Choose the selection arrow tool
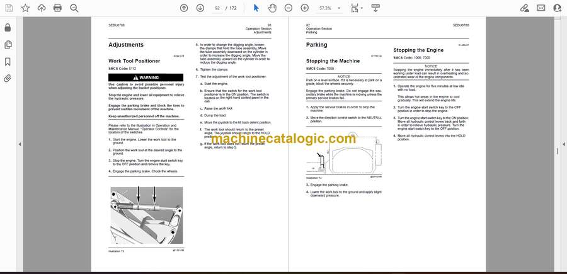Viewport: 567px width, 274px height. pyautogui.click(x=256, y=8)
